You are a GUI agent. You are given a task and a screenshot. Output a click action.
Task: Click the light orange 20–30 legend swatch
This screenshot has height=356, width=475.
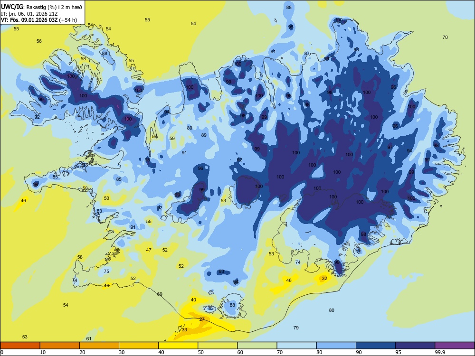99,346
